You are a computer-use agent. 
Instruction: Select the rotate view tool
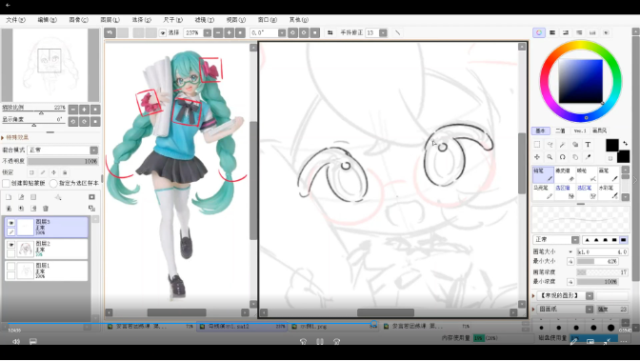[563, 157]
